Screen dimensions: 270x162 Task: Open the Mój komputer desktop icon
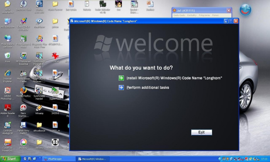coord(7,23)
